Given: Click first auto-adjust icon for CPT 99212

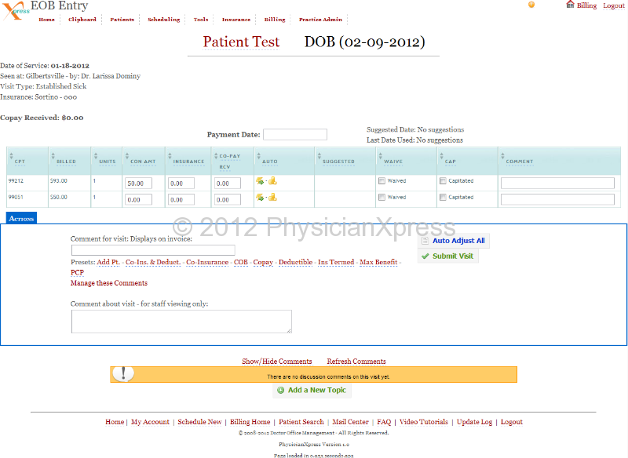Looking at the screenshot, I should (259, 181).
